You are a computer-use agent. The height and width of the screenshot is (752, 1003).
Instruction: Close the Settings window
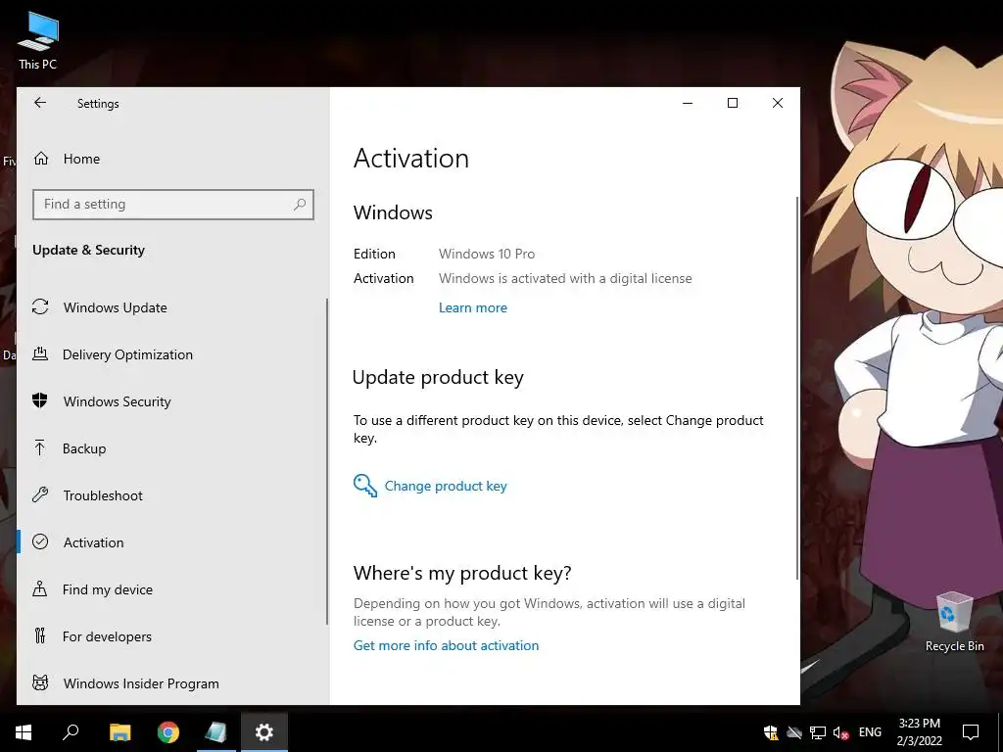777,103
